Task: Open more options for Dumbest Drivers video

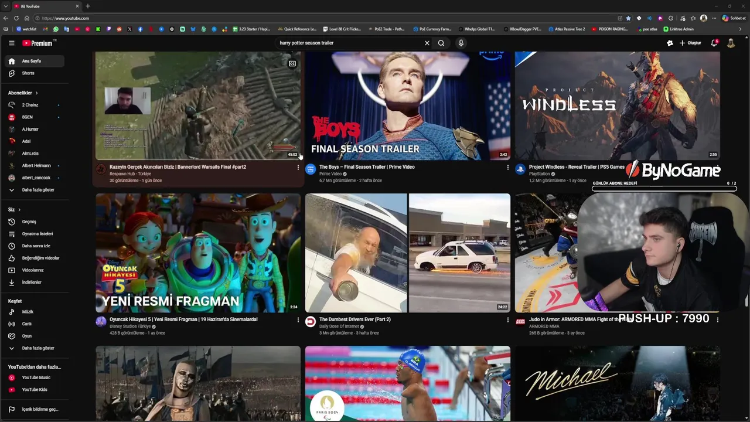Action: click(x=507, y=320)
